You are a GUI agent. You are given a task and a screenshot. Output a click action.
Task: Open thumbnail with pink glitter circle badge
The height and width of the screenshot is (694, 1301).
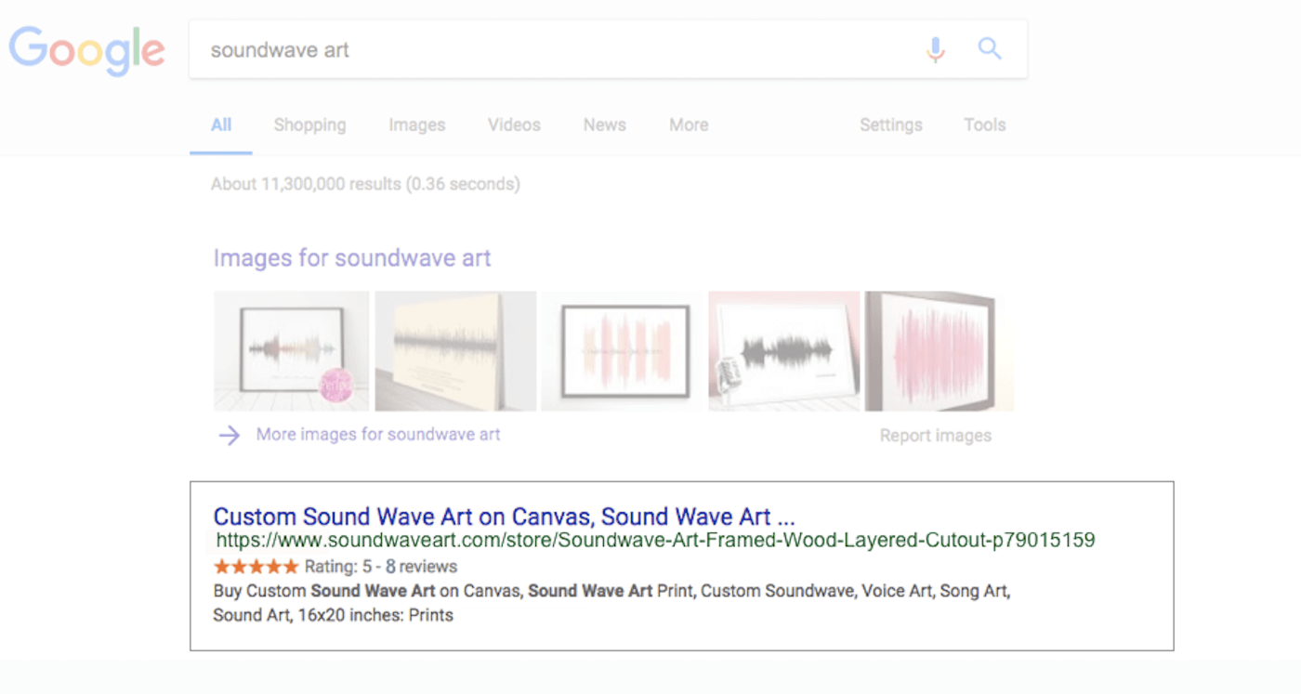[x=291, y=351]
